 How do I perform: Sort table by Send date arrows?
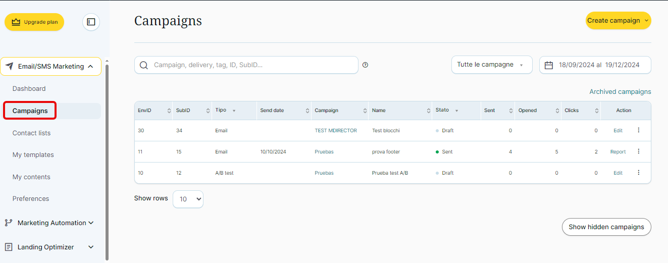(x=307, y=111)
